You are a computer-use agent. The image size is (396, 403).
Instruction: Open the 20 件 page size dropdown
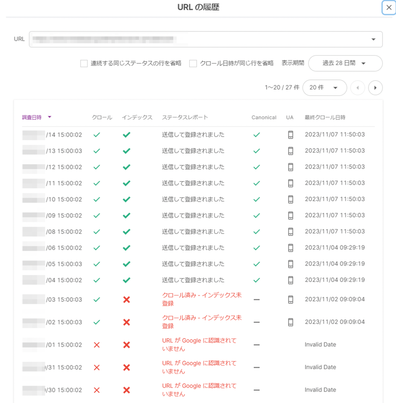(325, 87)
